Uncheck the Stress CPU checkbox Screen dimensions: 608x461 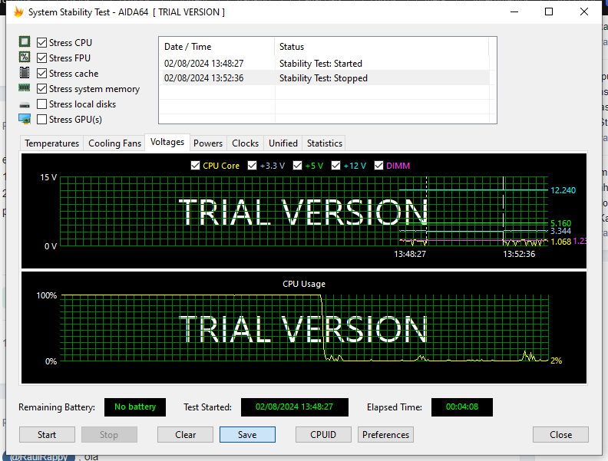click(x=41, y=43)
